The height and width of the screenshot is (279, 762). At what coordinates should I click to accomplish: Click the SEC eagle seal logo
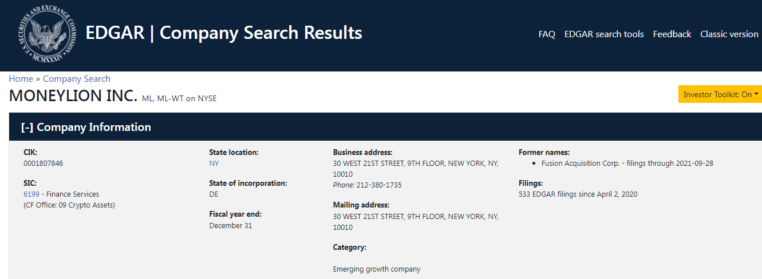pyautogui.click(x=47, y=35)
